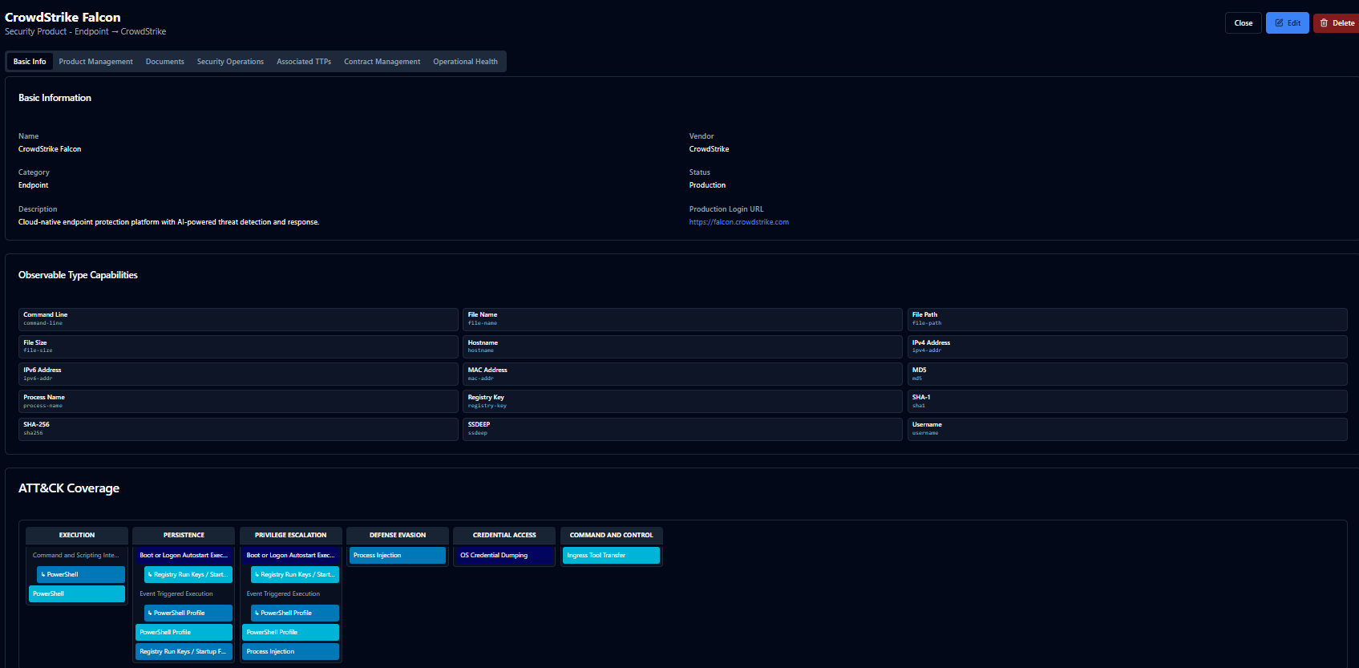Click the Command and Control tactic header
The height and width of the screenshot is (668, 1359).
612,535
